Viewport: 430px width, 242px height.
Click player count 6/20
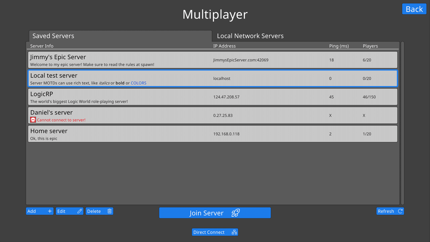[367, 60]
